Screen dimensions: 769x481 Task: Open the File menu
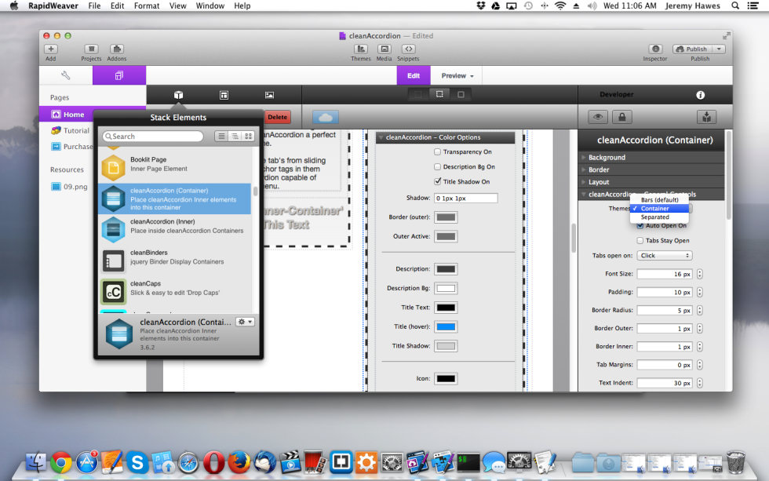(94, 5)
